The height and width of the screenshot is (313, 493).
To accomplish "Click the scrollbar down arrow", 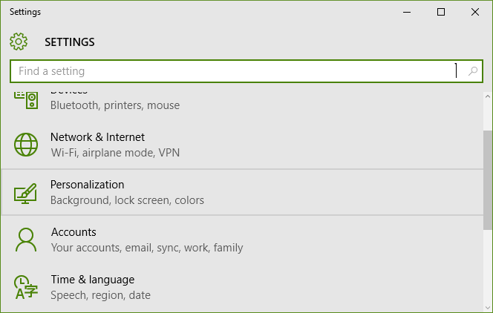I will point(488,307).
